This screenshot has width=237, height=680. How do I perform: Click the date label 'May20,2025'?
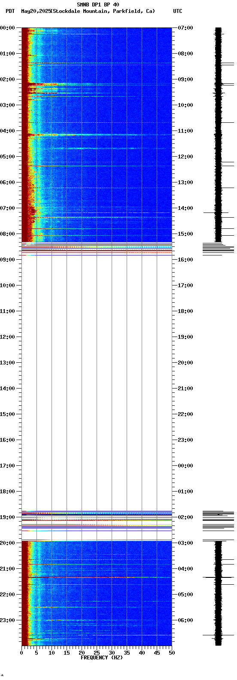tap(36, 11)
